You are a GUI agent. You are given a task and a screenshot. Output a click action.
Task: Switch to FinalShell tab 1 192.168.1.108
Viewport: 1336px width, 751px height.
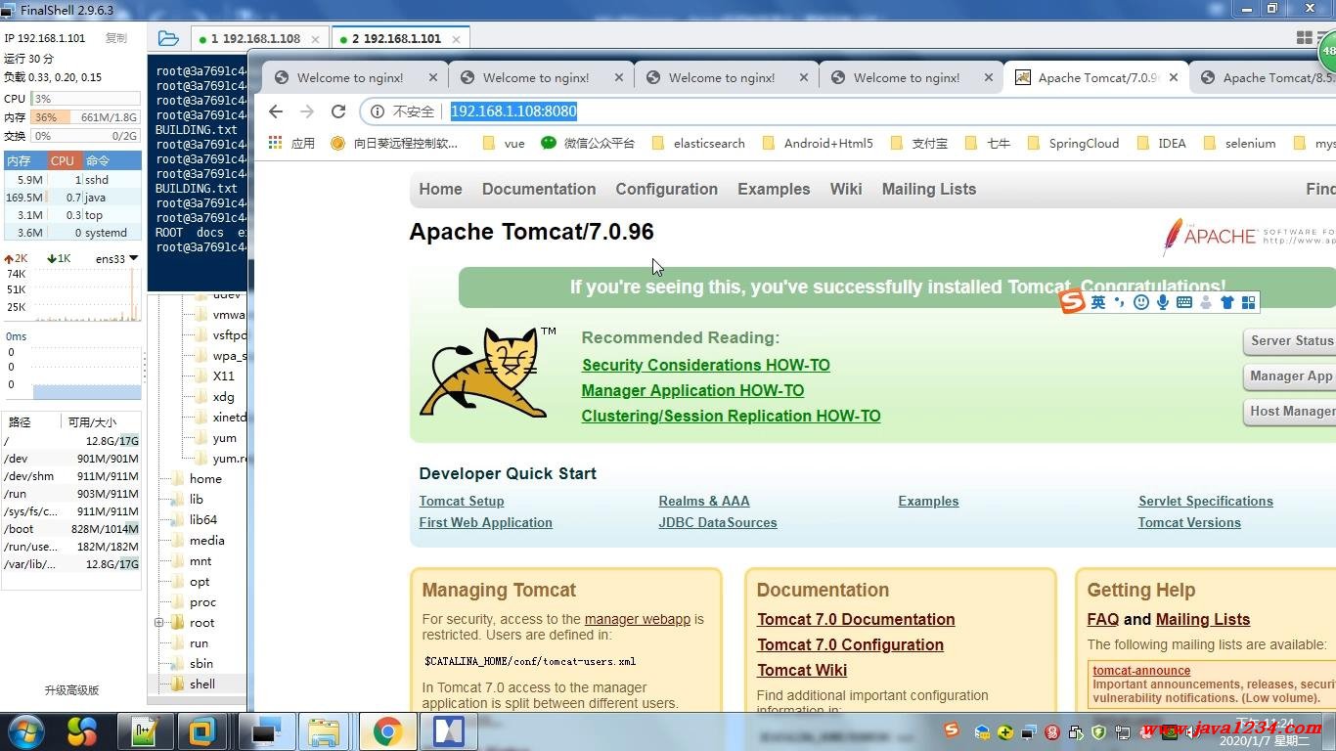tap(259, 39)
